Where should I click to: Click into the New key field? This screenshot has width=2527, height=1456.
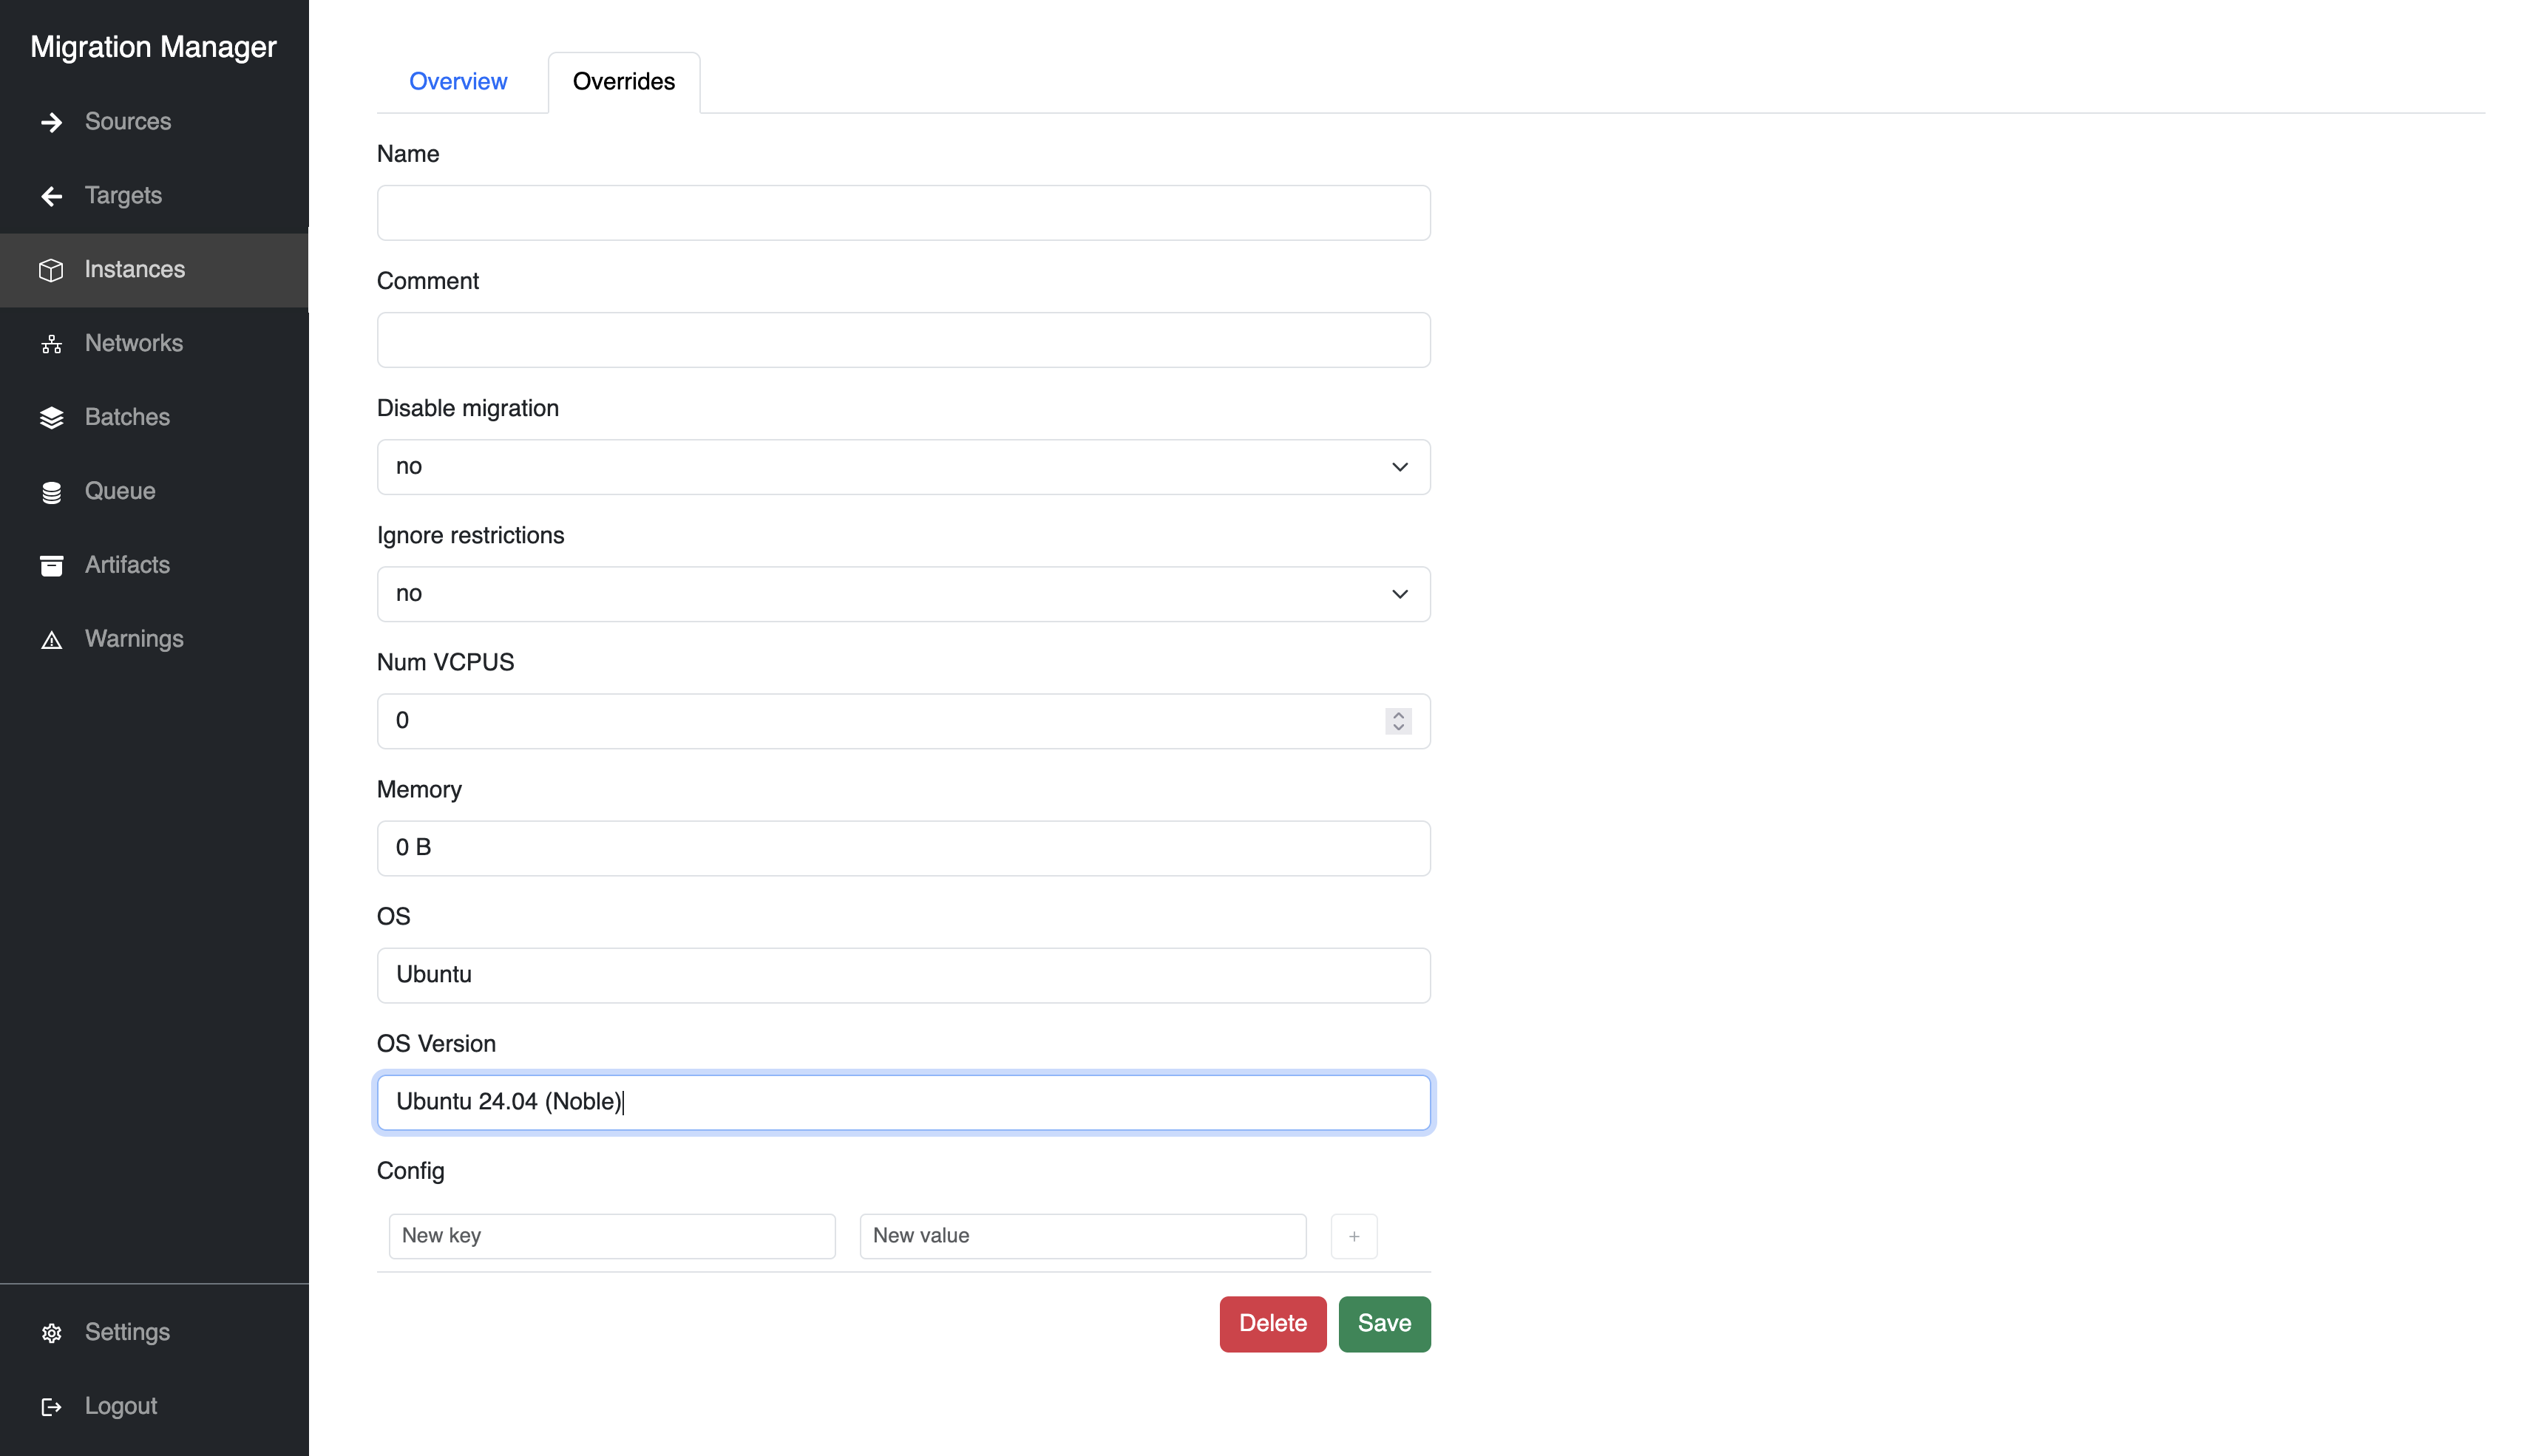611,1236
